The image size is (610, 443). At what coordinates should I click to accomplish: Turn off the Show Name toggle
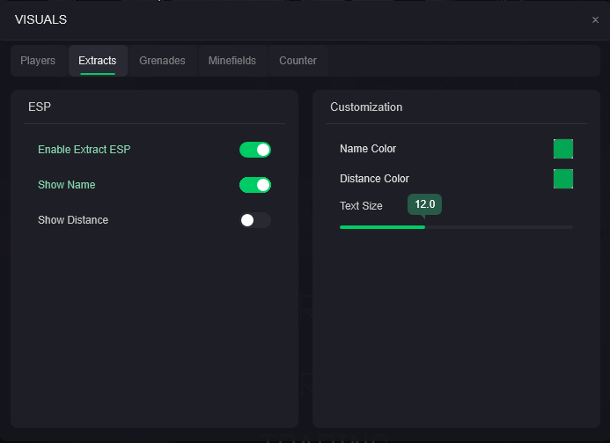[x=255, y=185]
